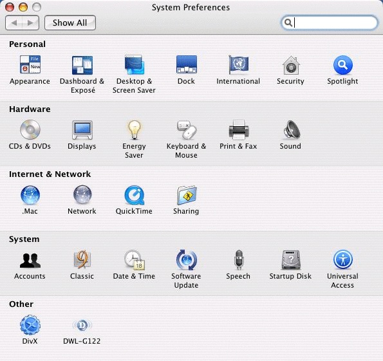383x361 pixels.
Task: Open the Sharing preferences icon
Action: (x=187, y=195)
